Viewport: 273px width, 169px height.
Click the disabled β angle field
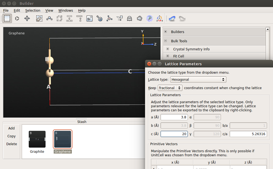coord(207,126)
